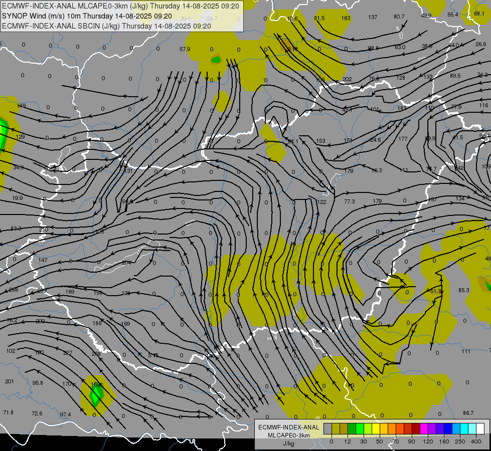
Task: Click the legend scale value 400
Action: [x=476, y=441]
